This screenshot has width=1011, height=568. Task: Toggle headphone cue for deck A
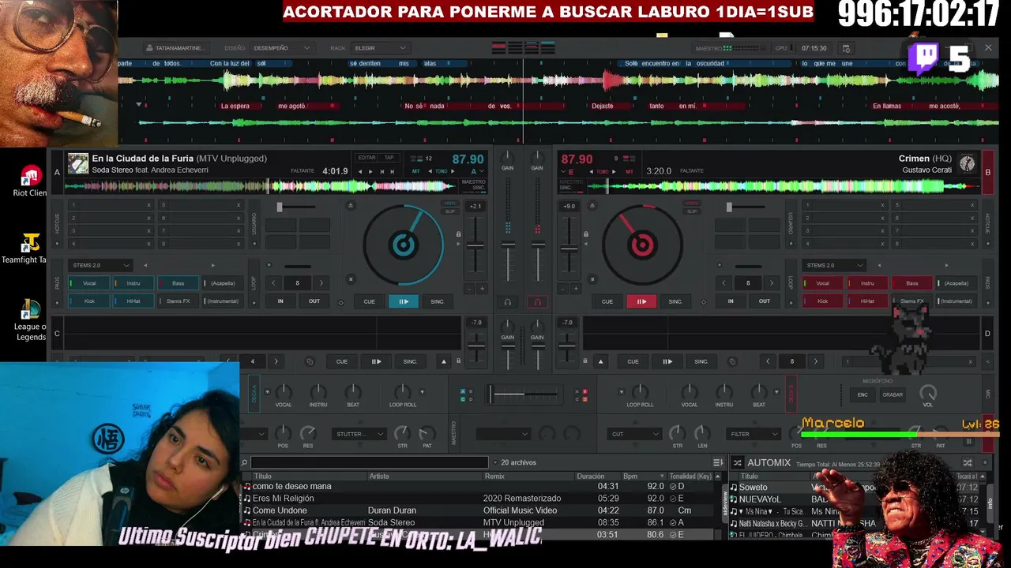click(507, 301)
